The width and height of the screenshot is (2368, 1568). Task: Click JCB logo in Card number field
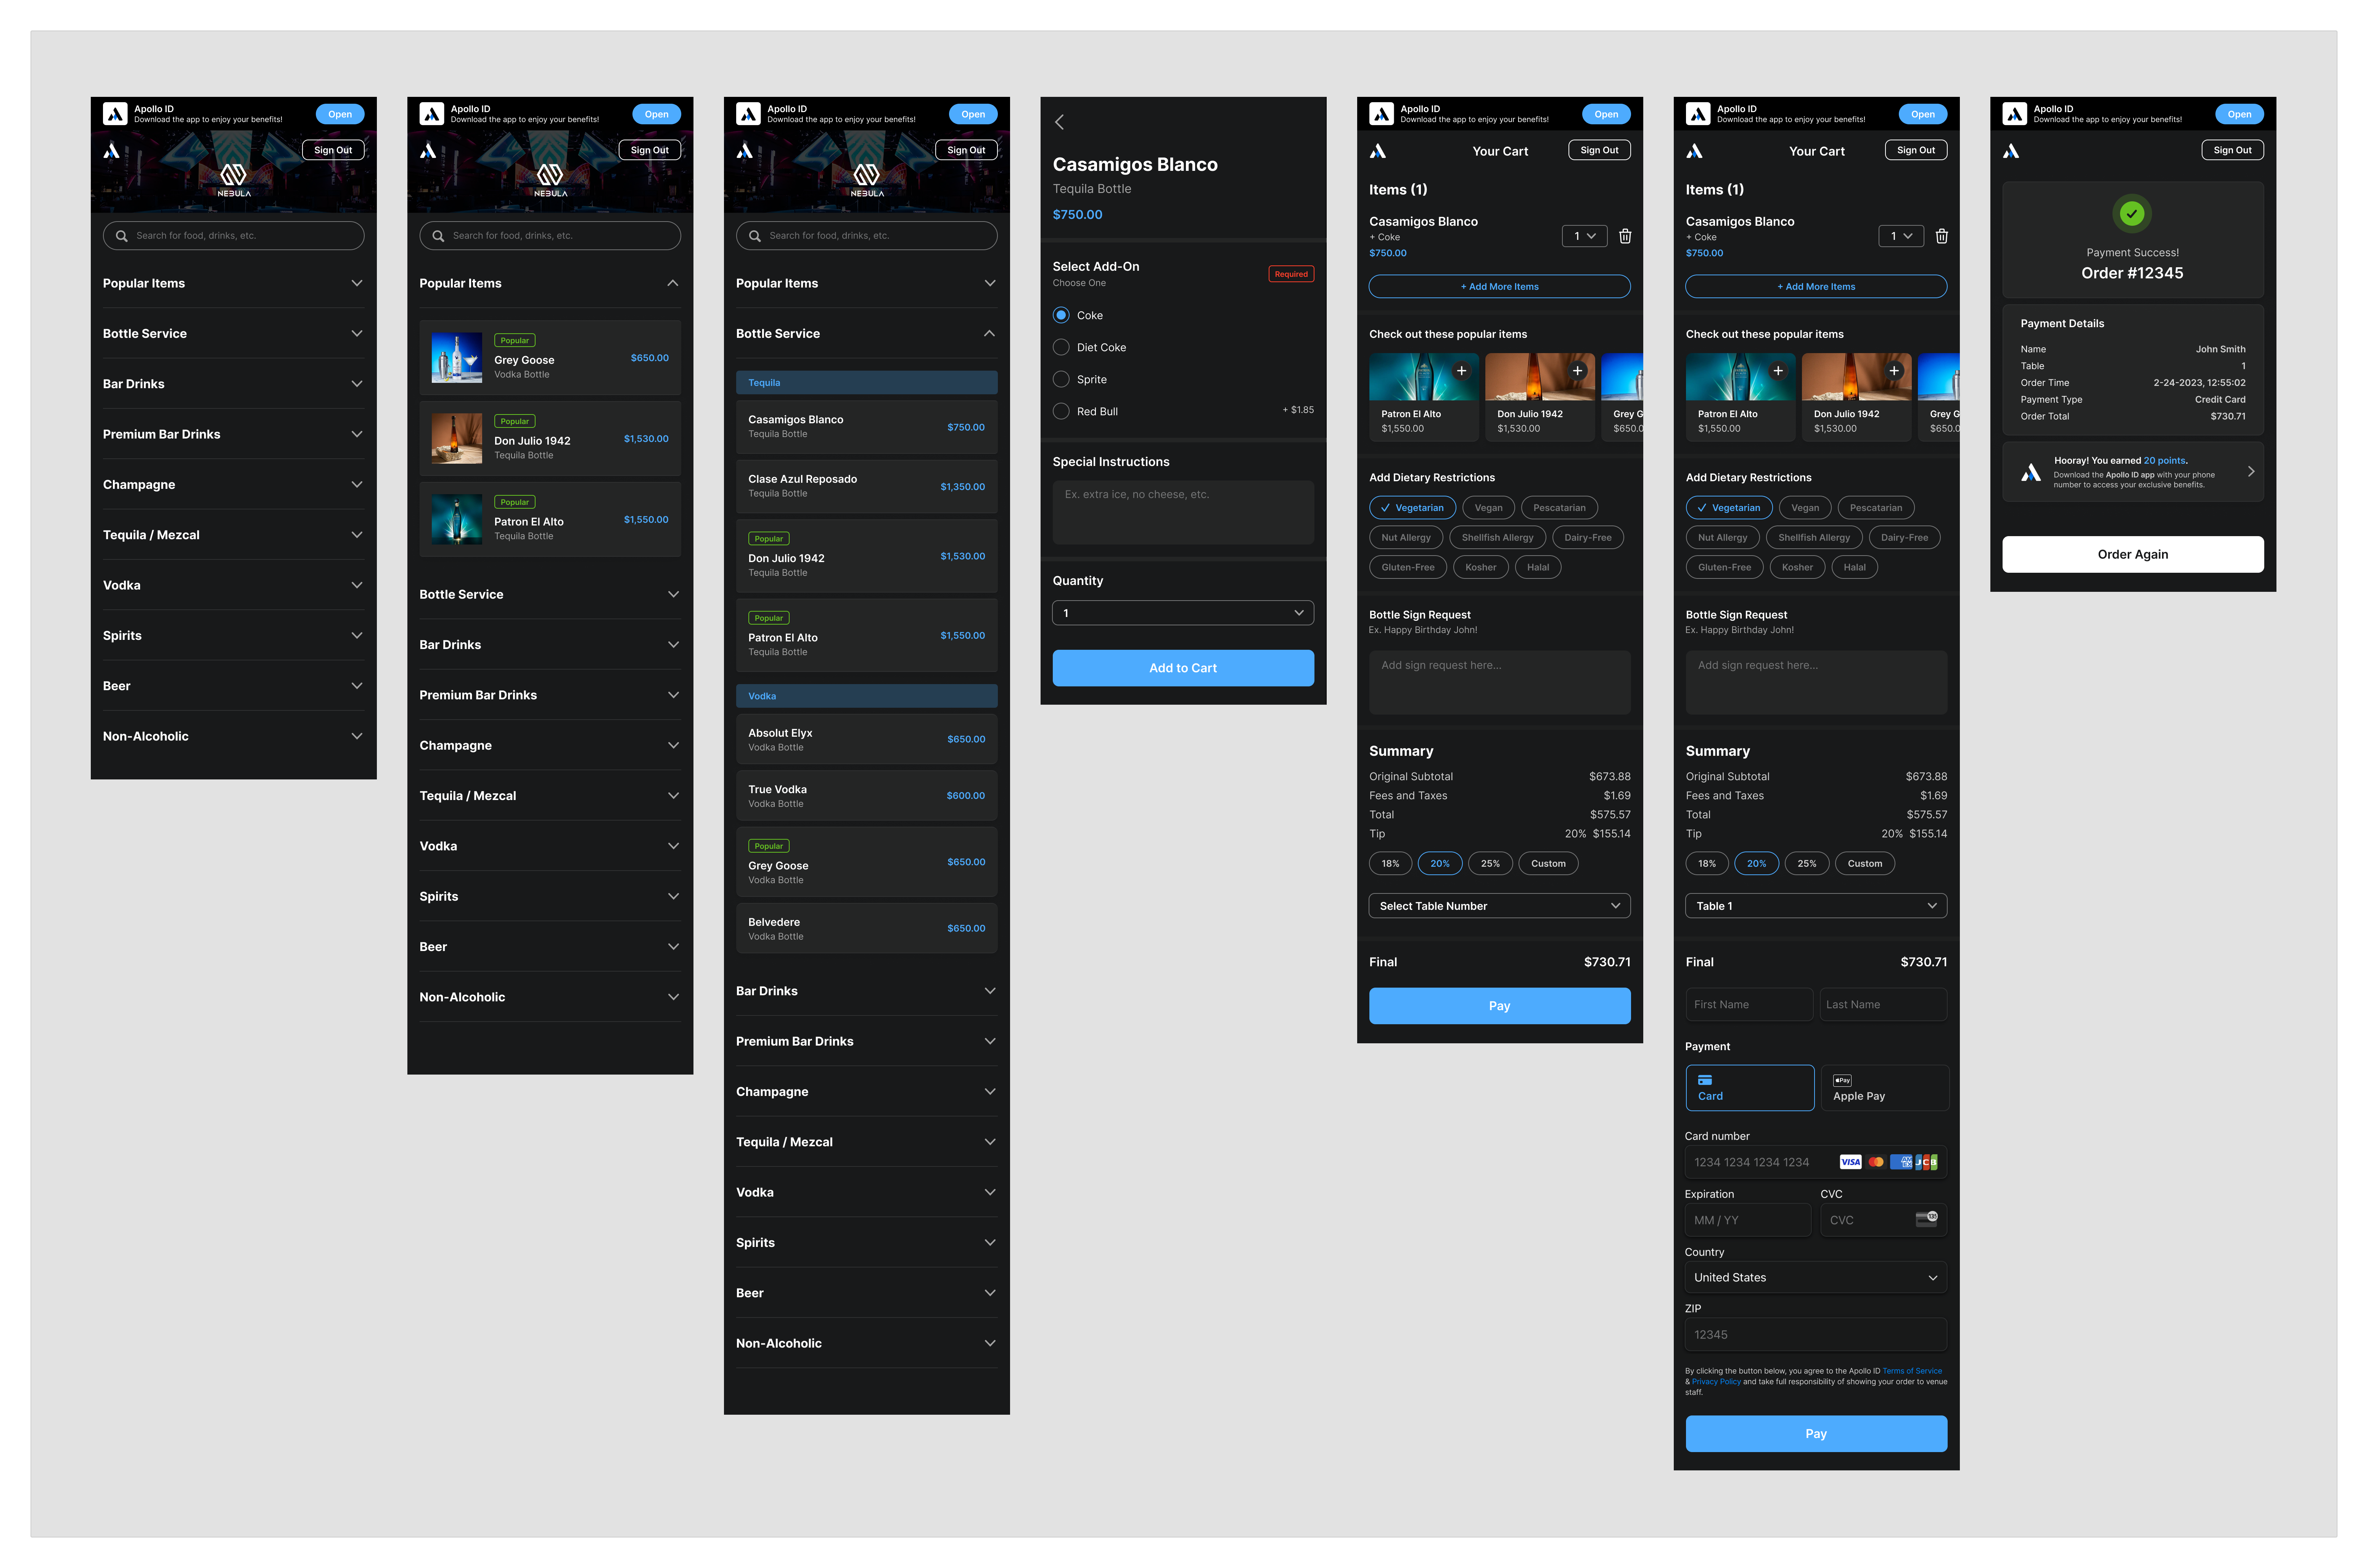tap(1927, 1162)
